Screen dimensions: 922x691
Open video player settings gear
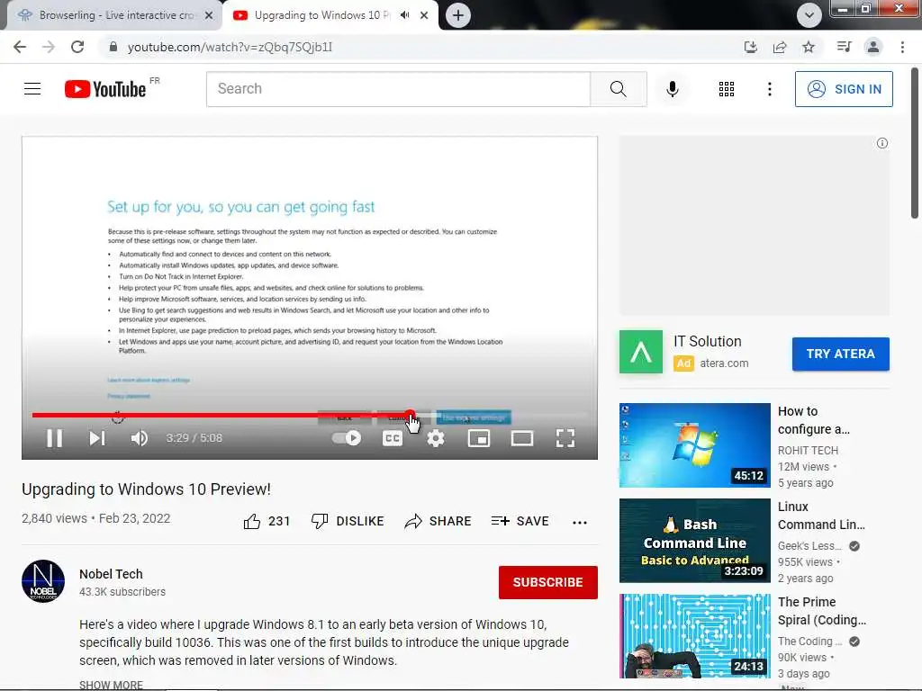436,438
